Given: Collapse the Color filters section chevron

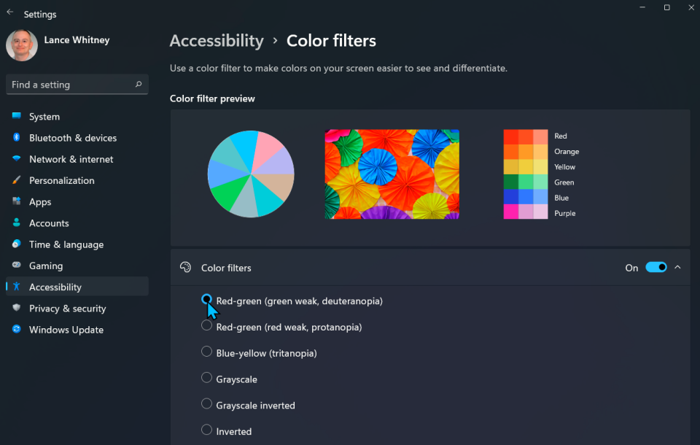Looking at the screenshot, I should (x=677, y=267).
